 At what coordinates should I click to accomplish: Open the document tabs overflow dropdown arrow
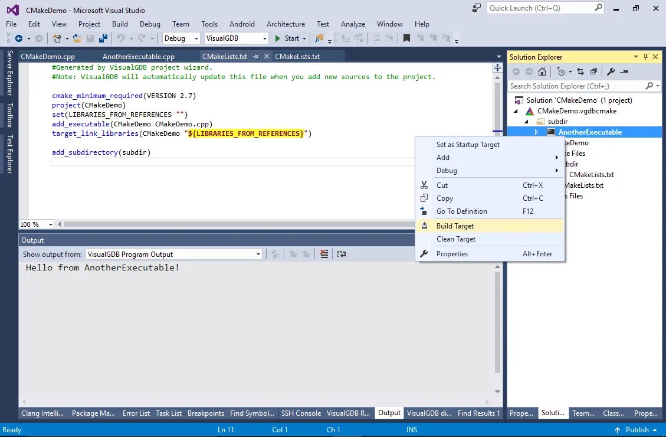coord(498,57)
